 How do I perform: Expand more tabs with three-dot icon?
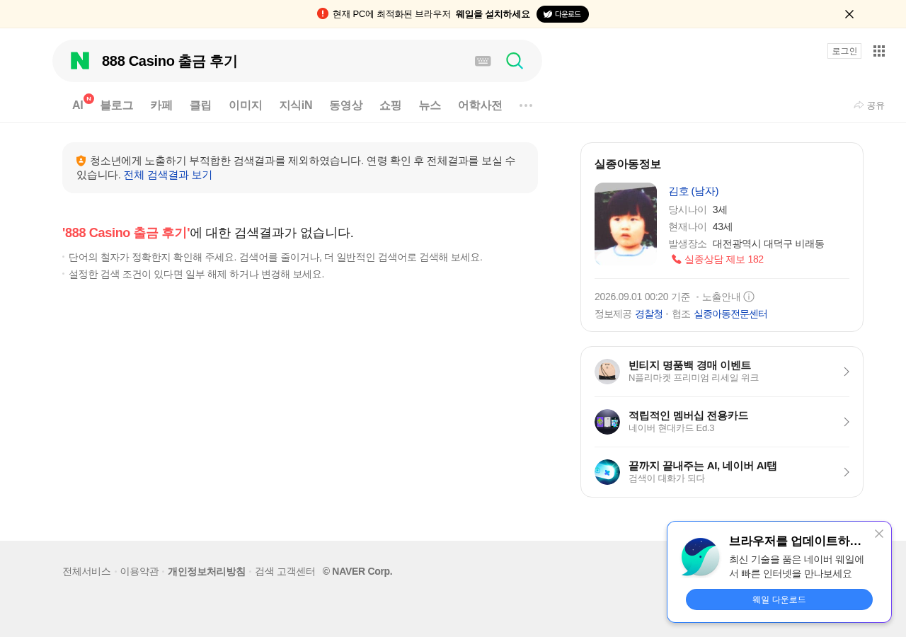(x=526, y=105)
